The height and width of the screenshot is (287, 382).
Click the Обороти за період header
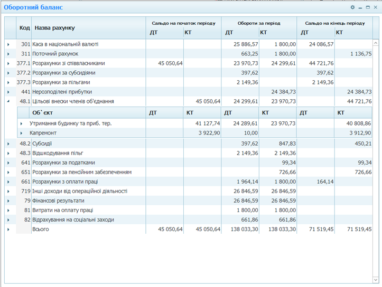(x=259, y=23)
